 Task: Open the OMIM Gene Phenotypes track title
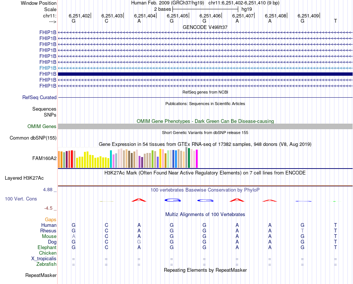click(205, 121)
